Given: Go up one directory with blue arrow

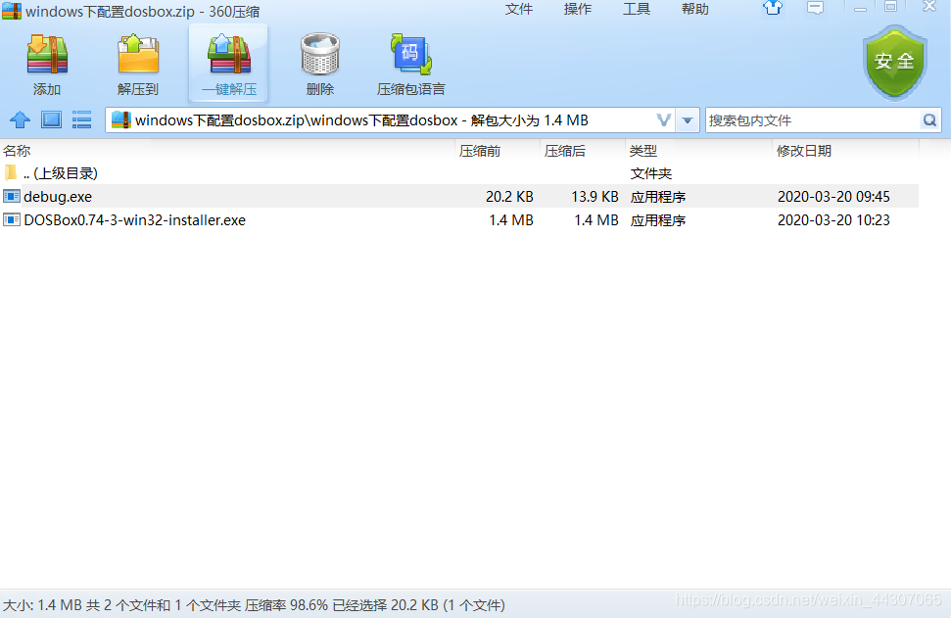Looking at the screenshot, I should point(20,119).
